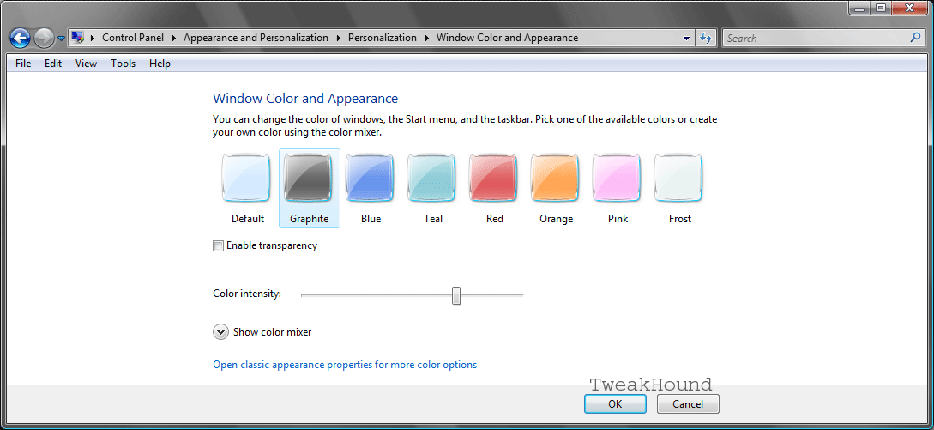Expand arrow after Personalization in breadcrumb
The width and height of the screenshot is (934, 430).
coord(426,38)
